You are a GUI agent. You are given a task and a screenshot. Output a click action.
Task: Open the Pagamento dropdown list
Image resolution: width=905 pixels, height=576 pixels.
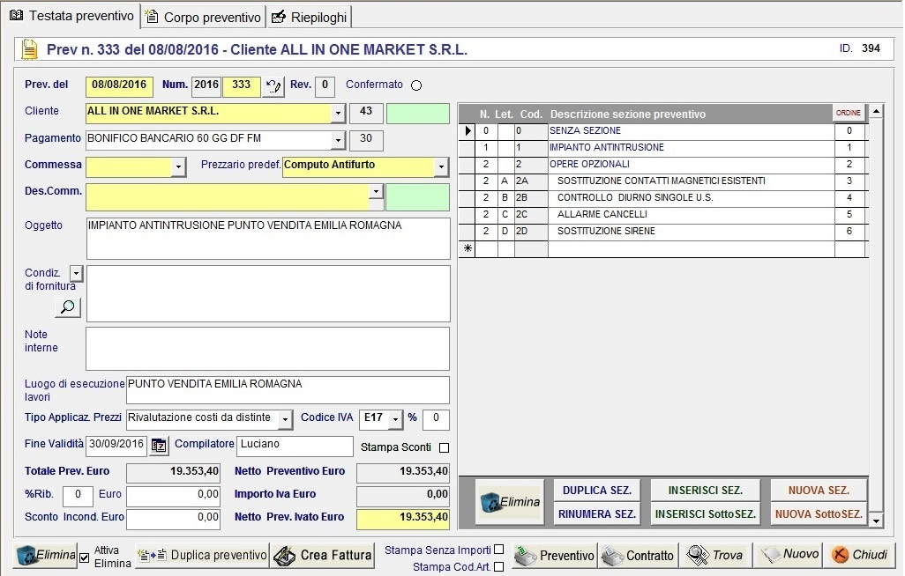tap(338, 139)
